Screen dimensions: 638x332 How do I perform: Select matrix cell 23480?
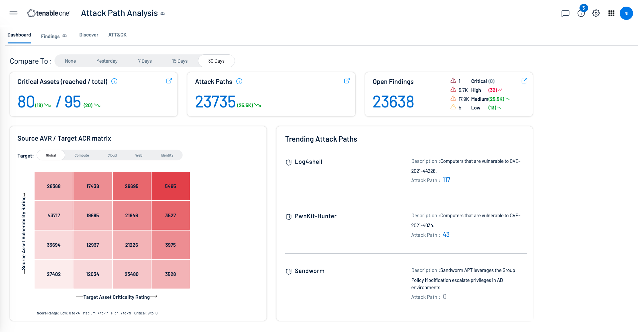[132, 274]
